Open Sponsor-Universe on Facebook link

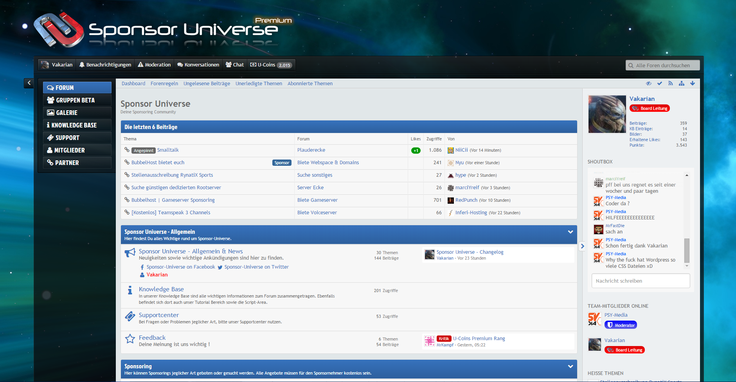pos(180,267)
